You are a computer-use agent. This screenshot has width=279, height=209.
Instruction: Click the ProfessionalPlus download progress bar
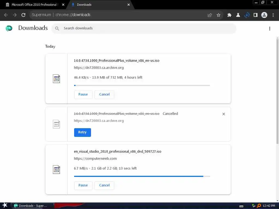[142, 85]
